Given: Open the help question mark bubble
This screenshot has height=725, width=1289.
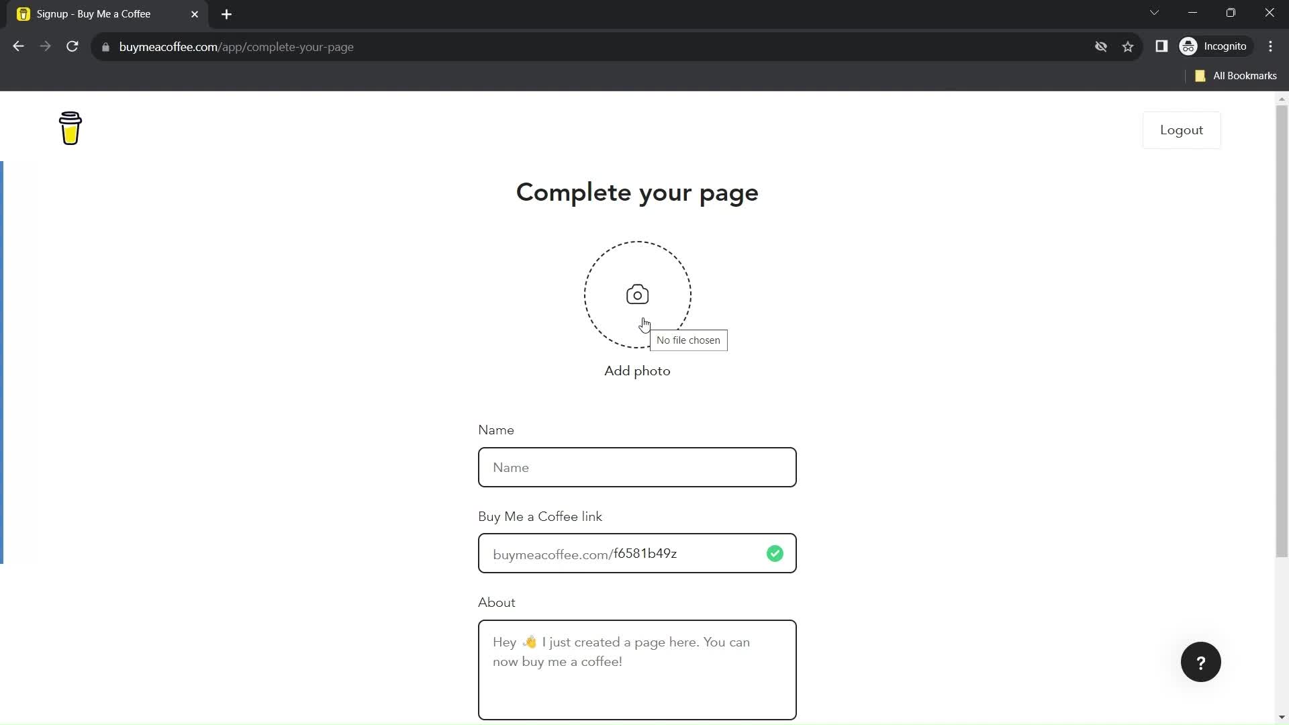Looking at the screenshot, I should pos(1200,662).
